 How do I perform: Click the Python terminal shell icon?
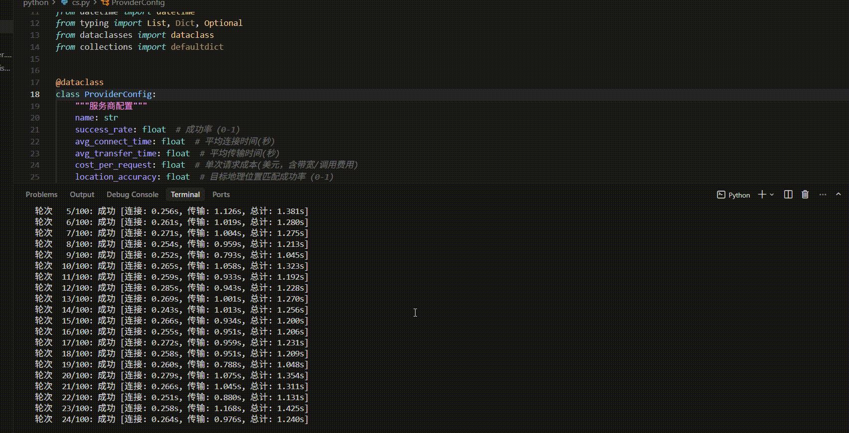tap(721, 195)
